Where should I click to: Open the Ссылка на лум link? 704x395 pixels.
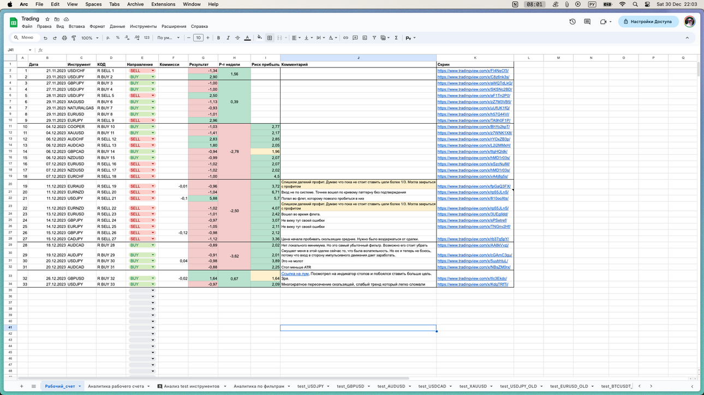point(295,274)
